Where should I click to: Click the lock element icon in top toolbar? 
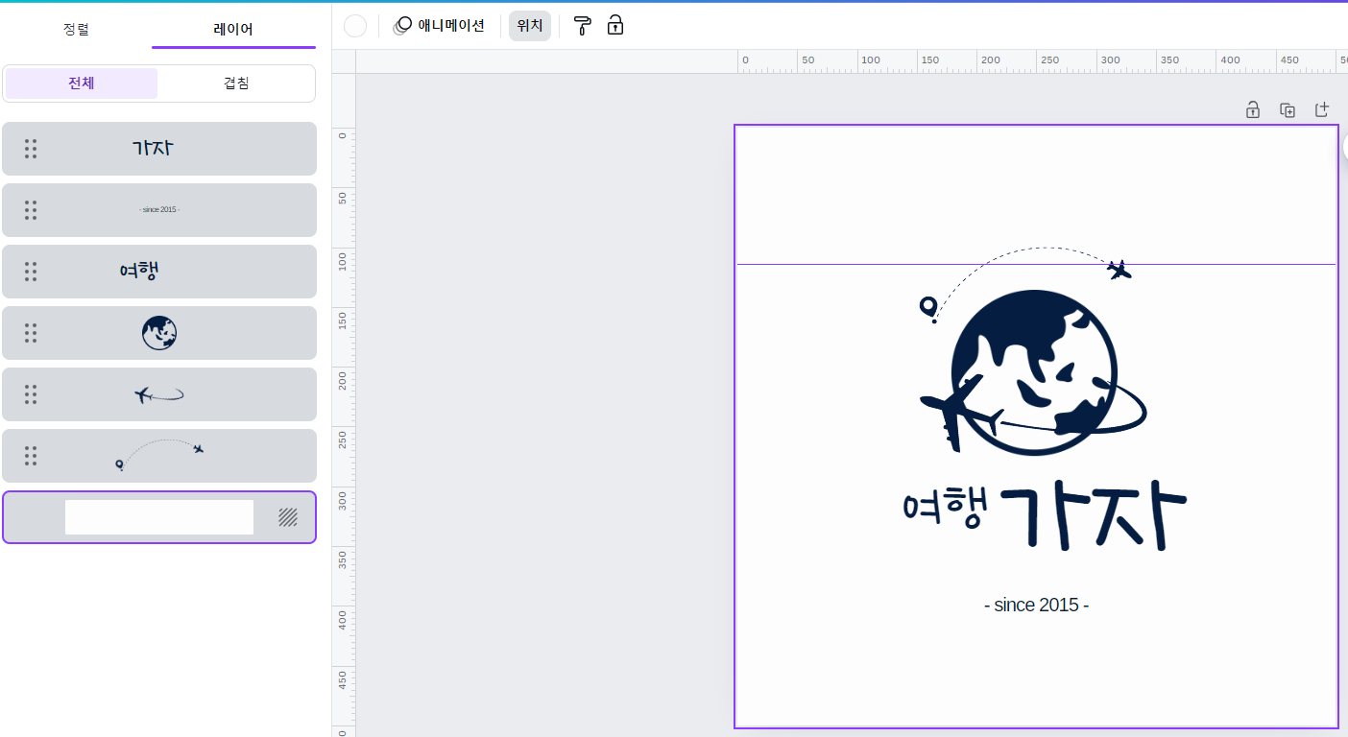614,26
